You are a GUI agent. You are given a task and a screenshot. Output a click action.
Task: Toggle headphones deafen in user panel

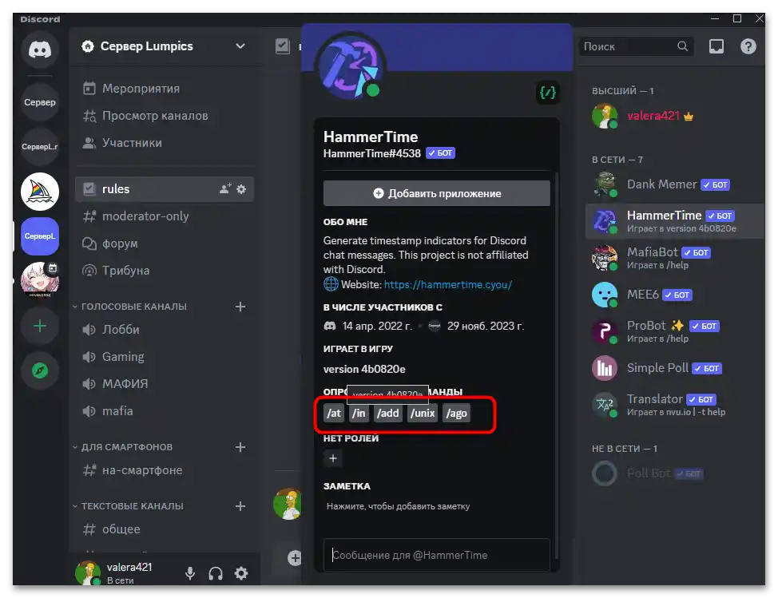(x=216, y=573)
